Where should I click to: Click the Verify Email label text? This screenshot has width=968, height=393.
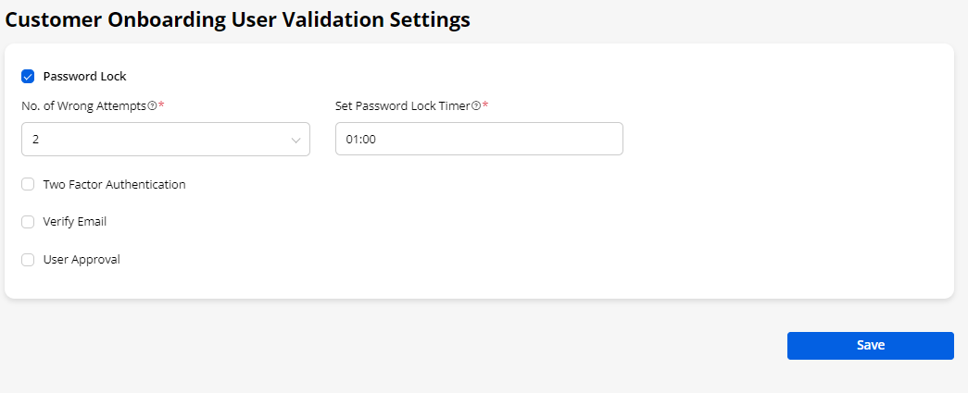click(x=74, y=222)
